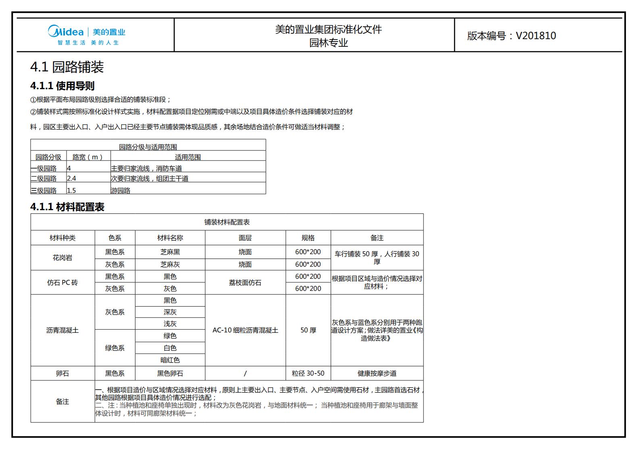640x453 pixels.
Task: Click the title '美的置业集团标准化文件'
Action: pyautogui.click(x=328, y=29)
